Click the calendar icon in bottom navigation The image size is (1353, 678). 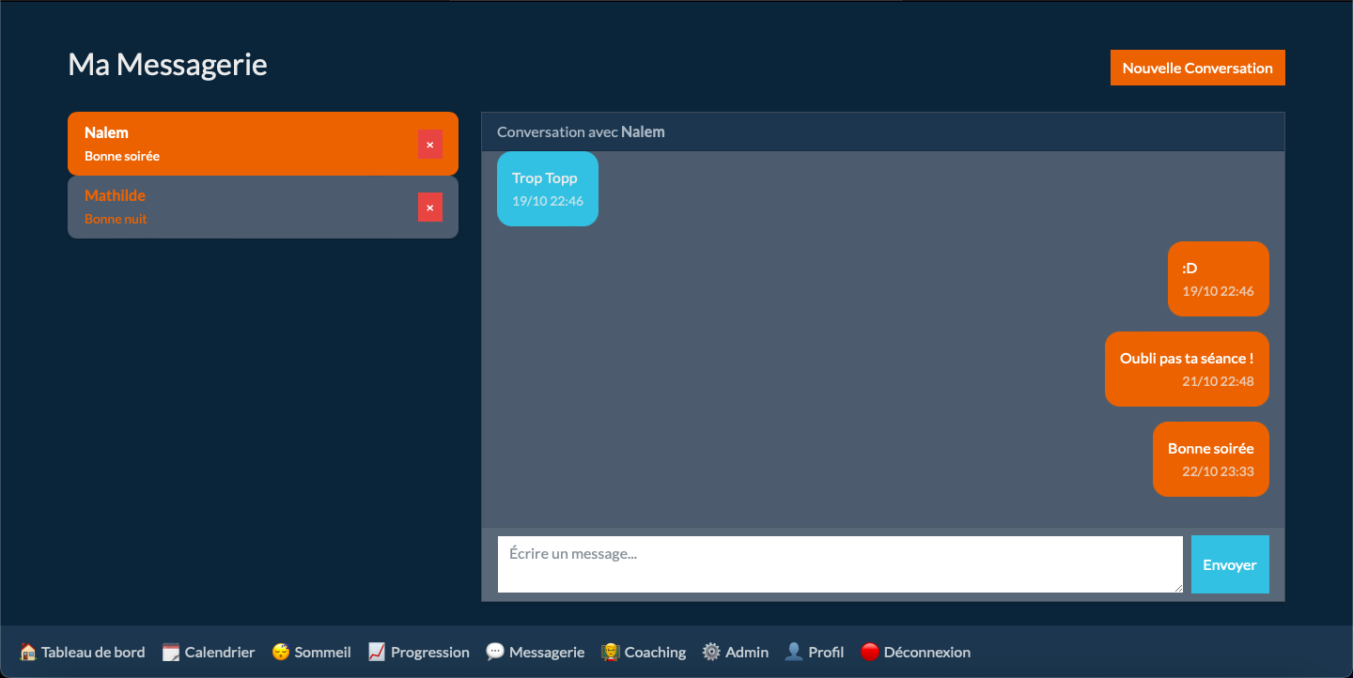[171, 652]
